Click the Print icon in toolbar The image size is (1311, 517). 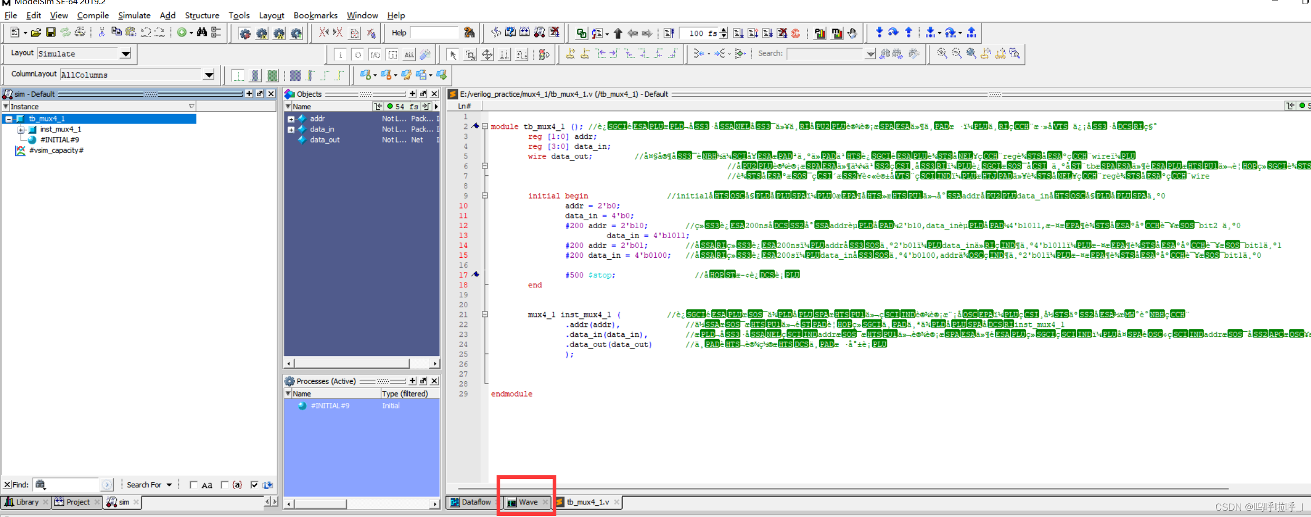pos(80,33)
